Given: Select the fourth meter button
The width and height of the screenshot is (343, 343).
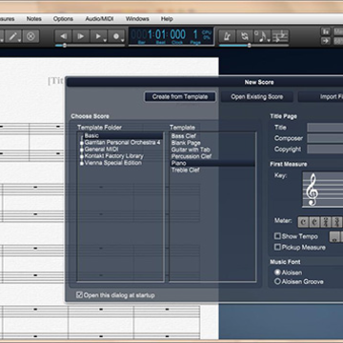Looking at the screenshot, I should (336, 222).
